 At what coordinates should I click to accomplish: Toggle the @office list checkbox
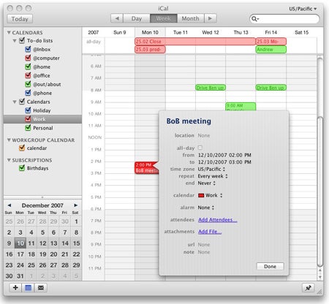pos(28,75)
